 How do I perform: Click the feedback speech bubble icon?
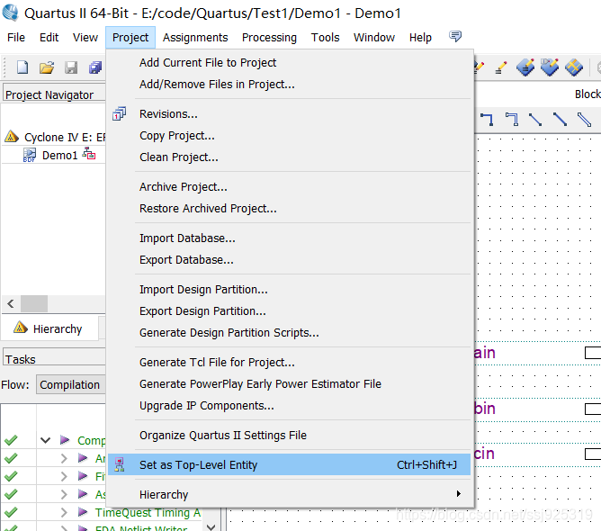[455, 36]
